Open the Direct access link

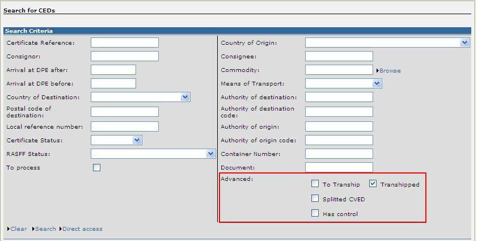point(81,229)
